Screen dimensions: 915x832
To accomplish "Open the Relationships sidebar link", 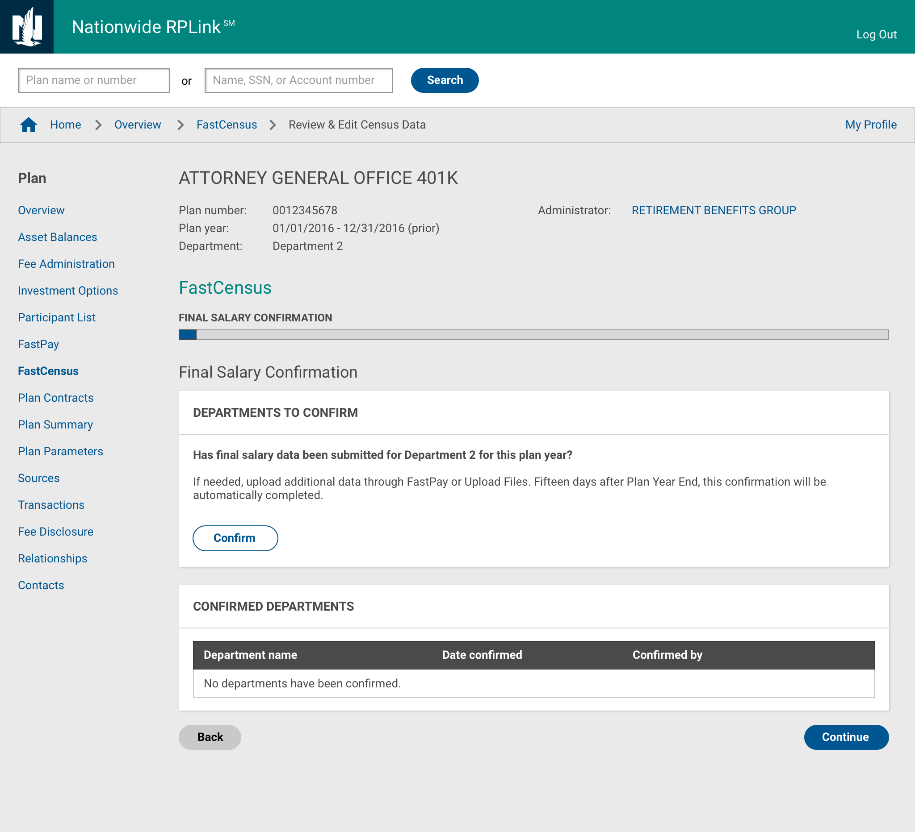I will tap(52, 558).
